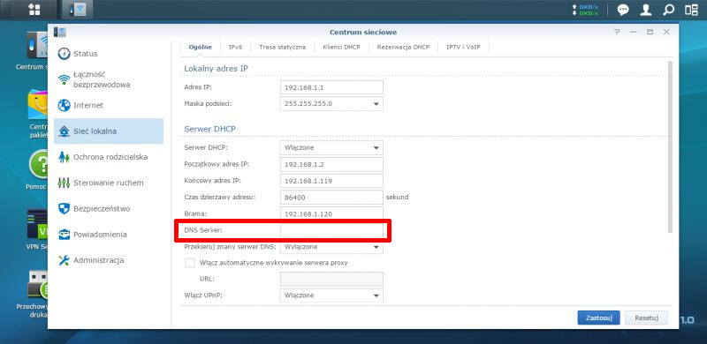Click the Administracja tools icon
This screenshot has width=707, height=344.
65,260
